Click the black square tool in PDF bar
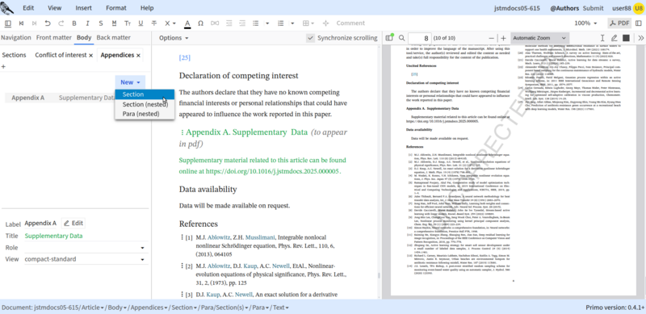Image resolution: width=646 pixels, height=314 pixels. pyautogui.click(x=627, y=38)
